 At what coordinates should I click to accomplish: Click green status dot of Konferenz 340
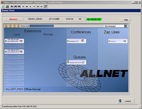[x=68, y=41]
